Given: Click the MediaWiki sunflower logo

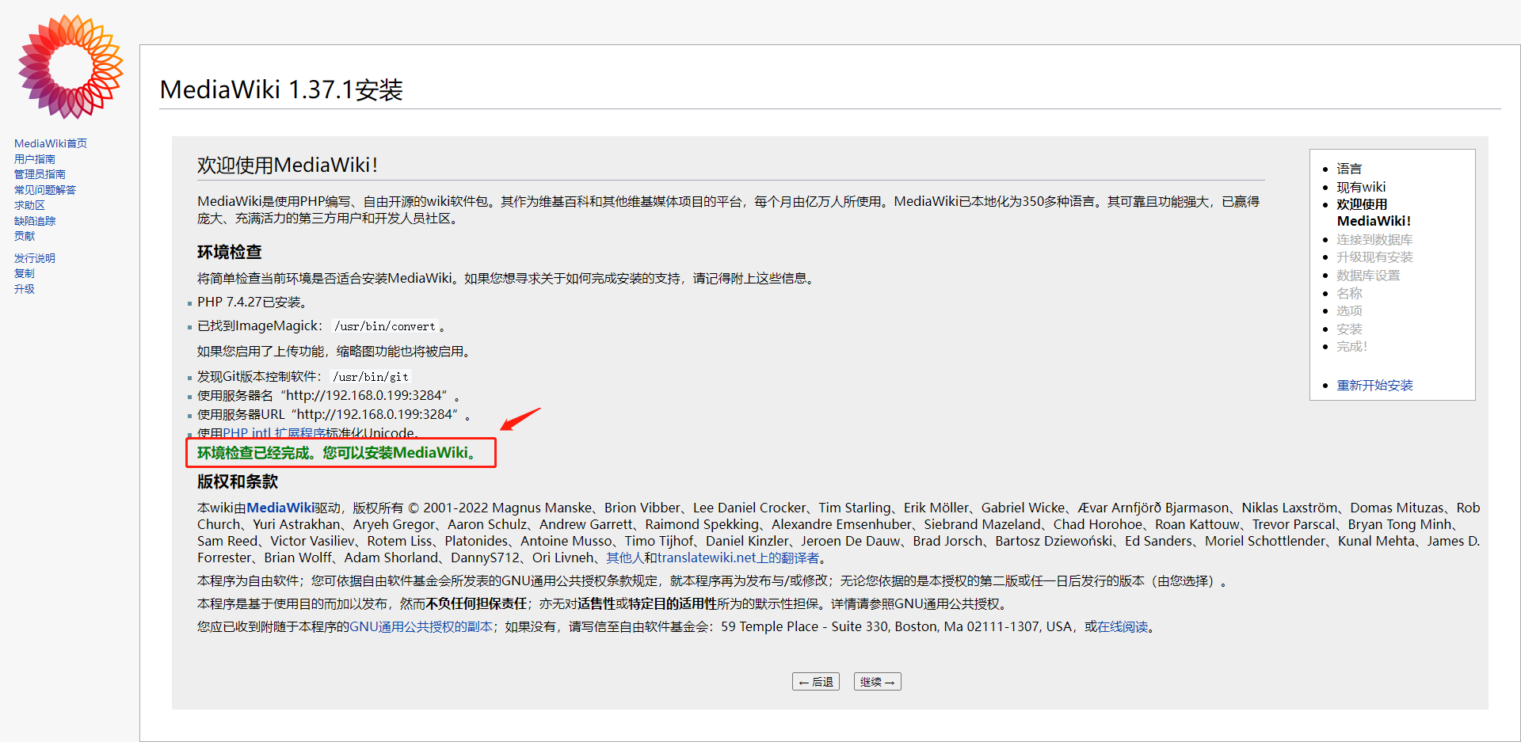Looking at the screenshot, I should [70, 67].
